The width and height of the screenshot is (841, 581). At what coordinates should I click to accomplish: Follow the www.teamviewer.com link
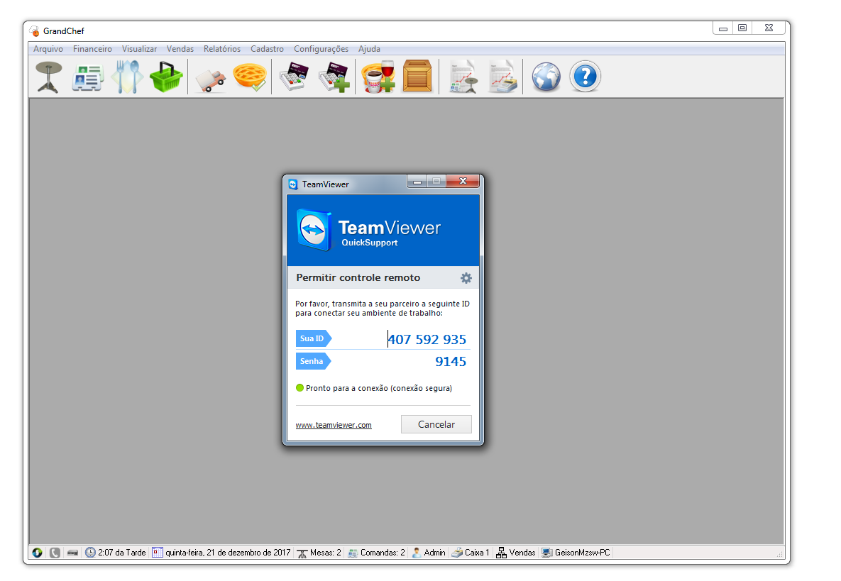coord(334,425)
